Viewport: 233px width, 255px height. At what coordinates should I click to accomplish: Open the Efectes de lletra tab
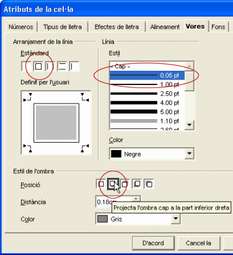point(116,27)
